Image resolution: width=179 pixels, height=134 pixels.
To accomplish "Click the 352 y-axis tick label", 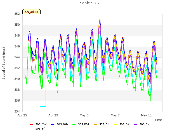I will coord(17,14).
